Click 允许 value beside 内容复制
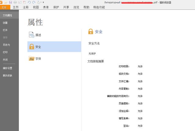Screen dimensions: 195x131 (x=140, y=89)
